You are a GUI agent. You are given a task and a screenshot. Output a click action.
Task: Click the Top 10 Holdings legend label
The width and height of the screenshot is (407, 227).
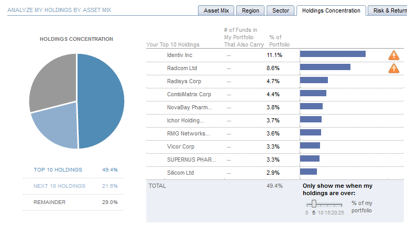58,169
